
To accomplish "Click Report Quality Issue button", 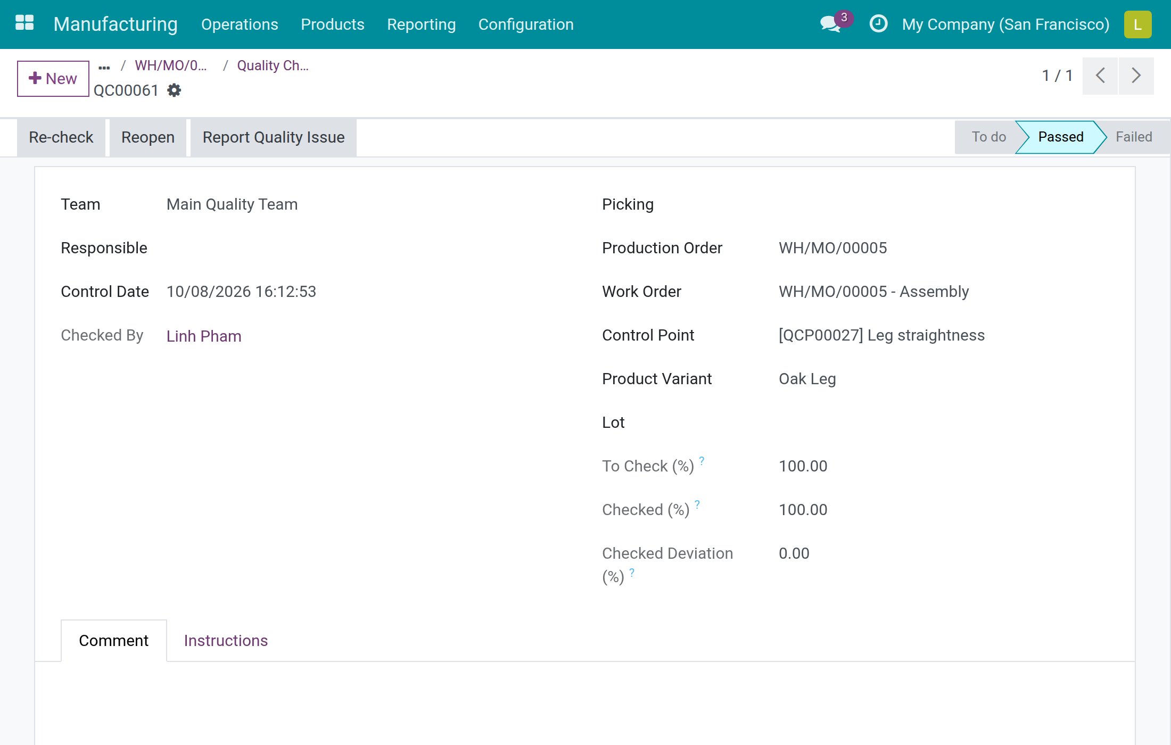I will (x=274, y=137).
